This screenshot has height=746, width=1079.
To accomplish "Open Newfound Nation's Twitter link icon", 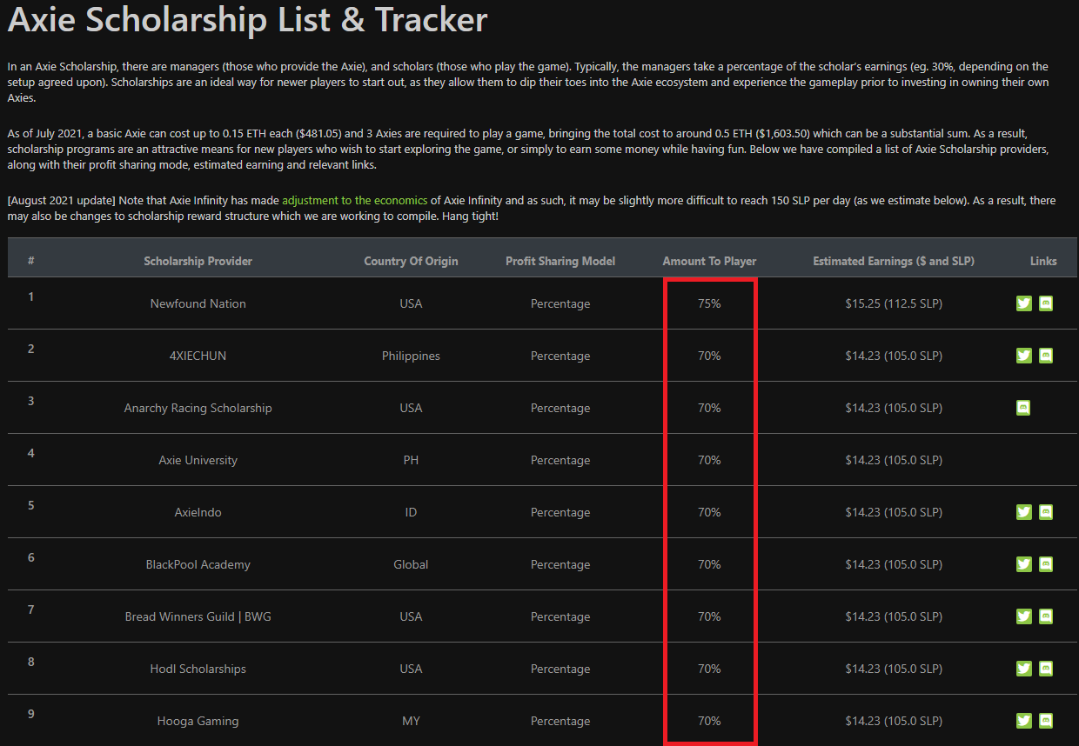I will tap(1023, 303).
